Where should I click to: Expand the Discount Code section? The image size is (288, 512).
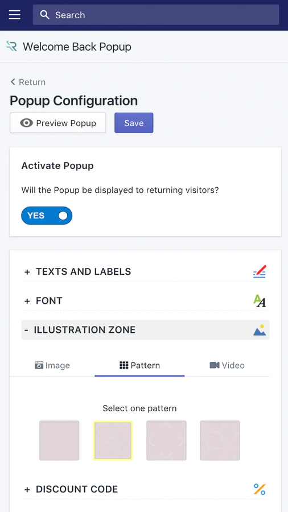(145, 489)
